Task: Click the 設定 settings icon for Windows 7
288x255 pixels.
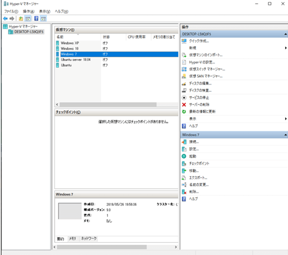Action: coord(184,149)
